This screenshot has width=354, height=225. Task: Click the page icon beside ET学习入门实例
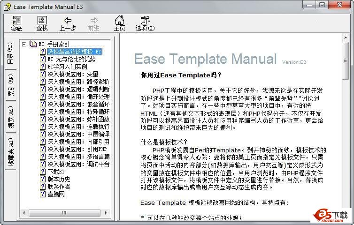pos(43,67)
